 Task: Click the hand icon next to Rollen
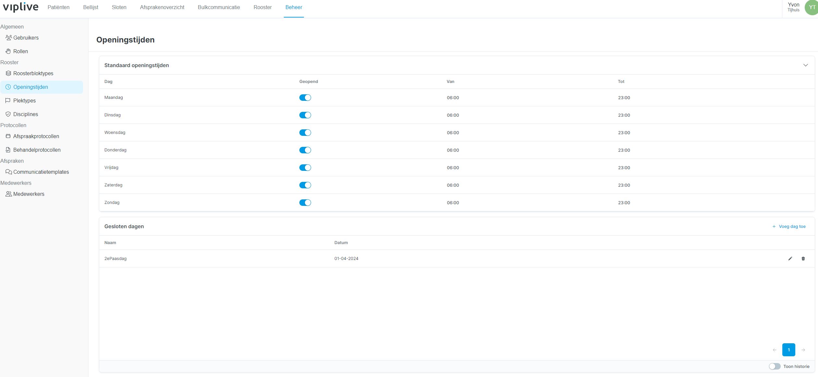coord(8,51)
